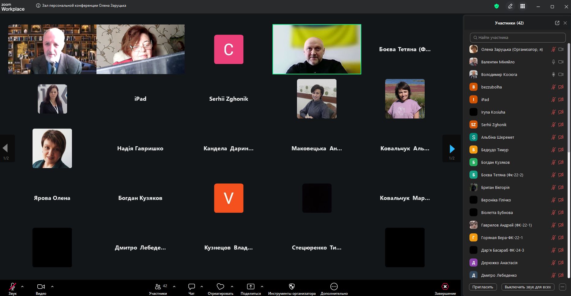This screenshot has height=296, width=571.
Task: Open the React heart icon
Action: pos(220,287)
